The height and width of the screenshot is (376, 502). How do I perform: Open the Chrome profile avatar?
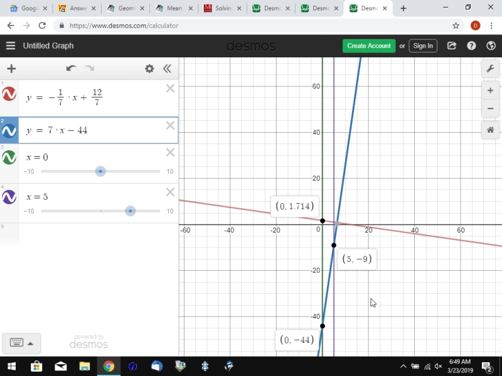476,26
